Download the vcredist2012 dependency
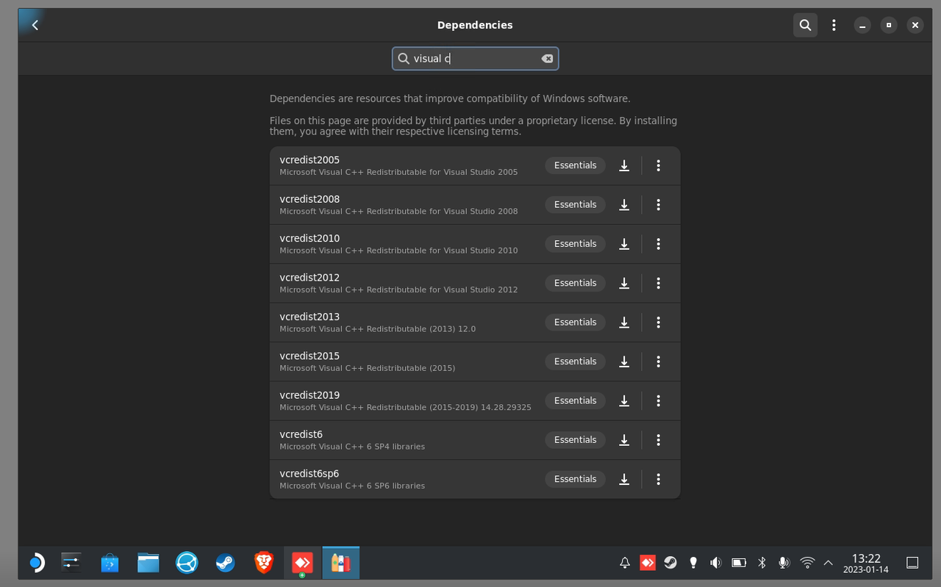 coord(624,283)
